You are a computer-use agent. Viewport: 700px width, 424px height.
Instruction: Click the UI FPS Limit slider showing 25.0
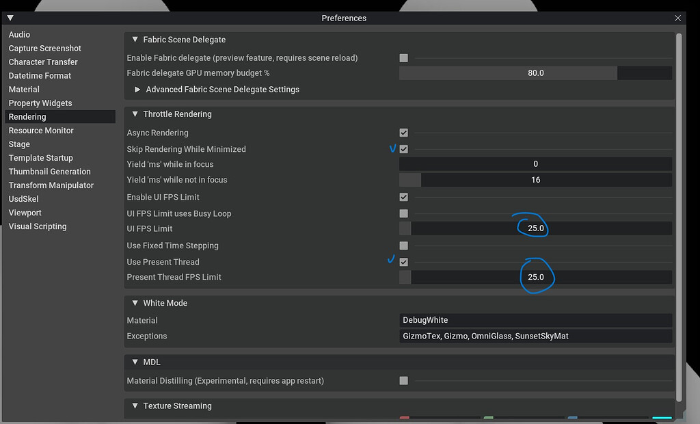pos(535,228)
